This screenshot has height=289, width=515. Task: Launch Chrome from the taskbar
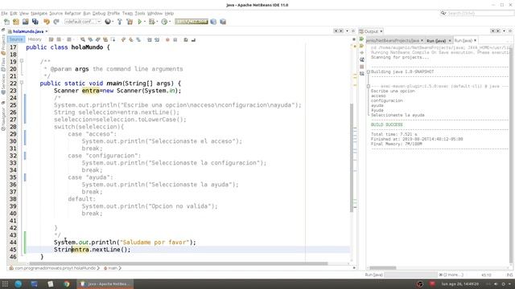tap(67, 284)
